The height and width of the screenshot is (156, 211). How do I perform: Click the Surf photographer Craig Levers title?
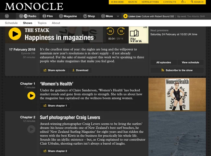tap(70, 117)
